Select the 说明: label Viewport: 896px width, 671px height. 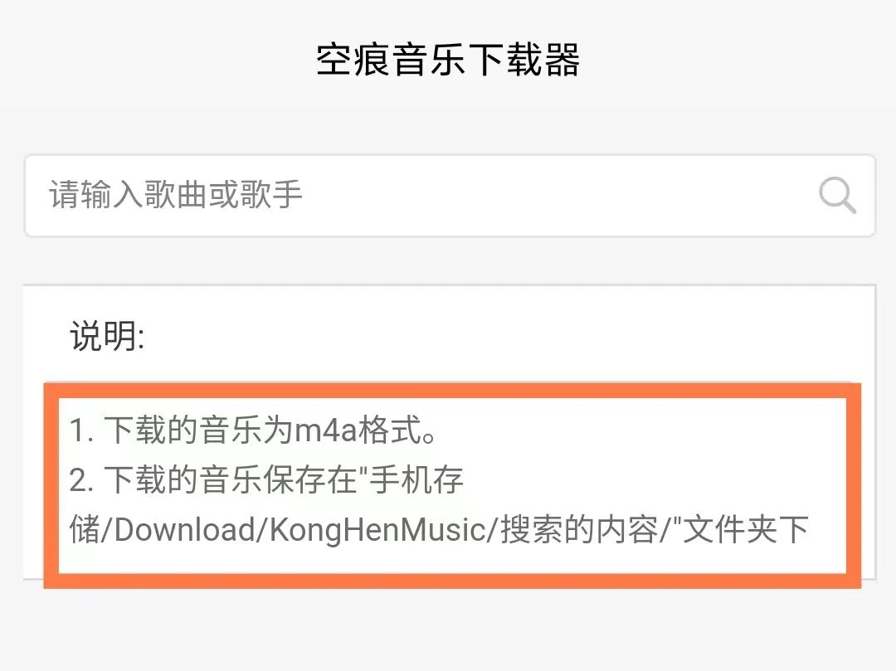(107, 336)
